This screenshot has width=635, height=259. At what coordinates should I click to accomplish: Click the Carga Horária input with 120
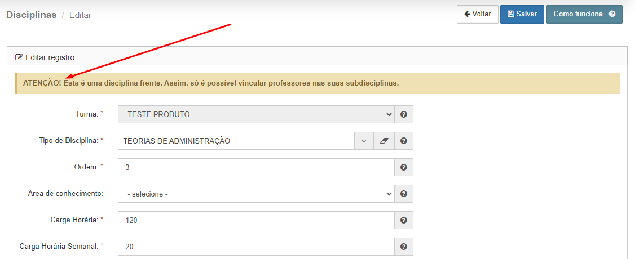[256, 220]
